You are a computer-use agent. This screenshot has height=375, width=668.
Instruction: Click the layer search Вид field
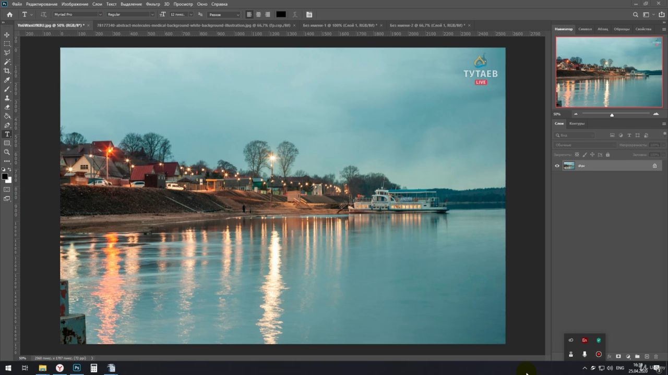pos(574,135)
